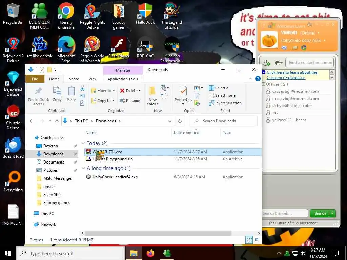Open the File menu tab
This screenshot has width=347, height=260.
pos(35,79)
